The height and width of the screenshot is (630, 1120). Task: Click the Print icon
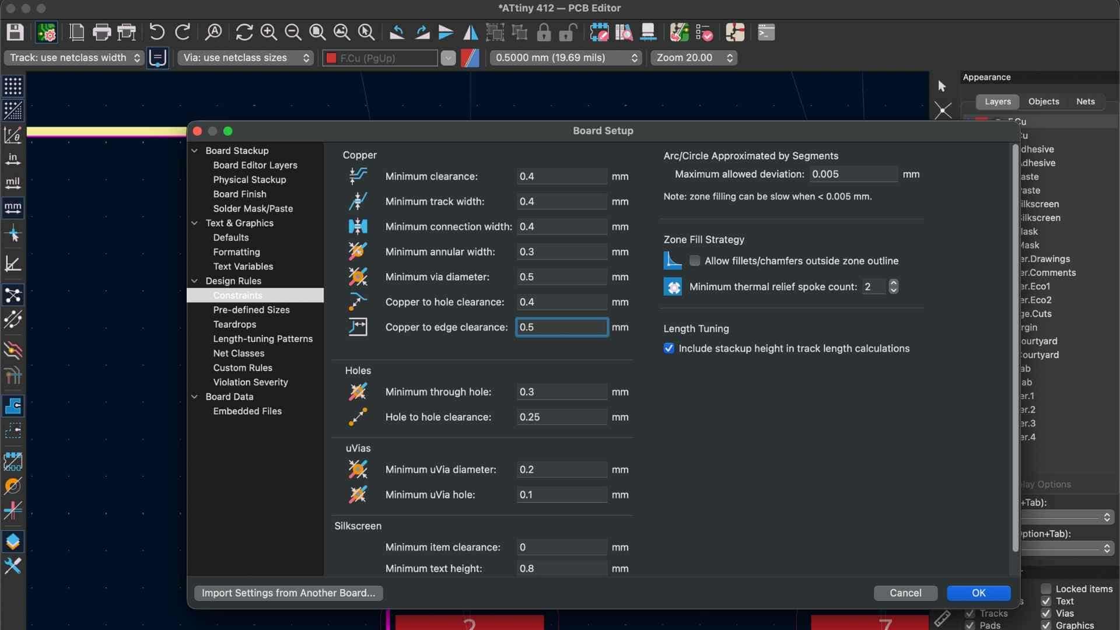coord(101,32)
